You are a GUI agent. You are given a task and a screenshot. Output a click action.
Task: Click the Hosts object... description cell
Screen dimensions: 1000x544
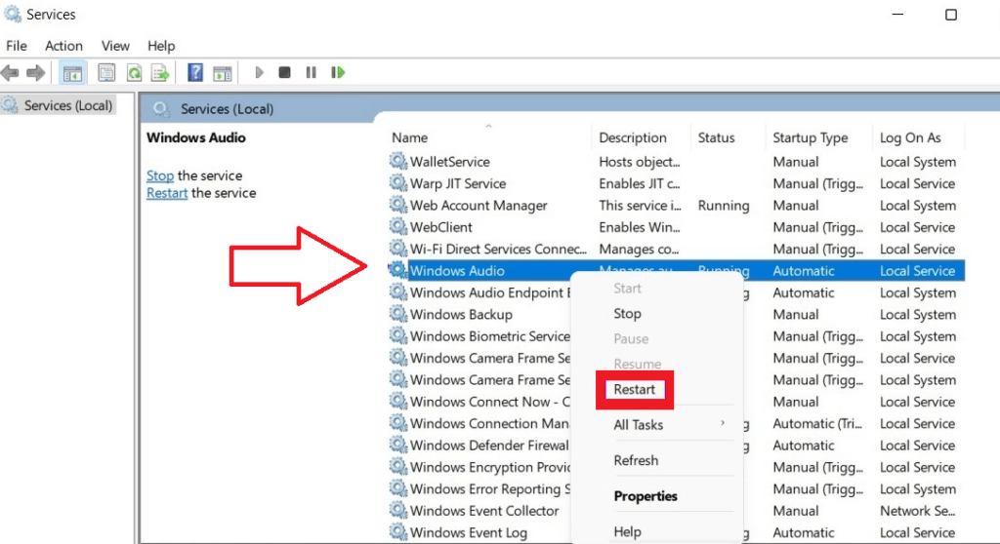(x=639, y=162)
